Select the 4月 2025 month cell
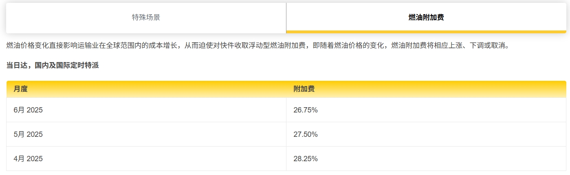This screenshot has width=570, height=175. pyautogui.click(x=146, y=159)
